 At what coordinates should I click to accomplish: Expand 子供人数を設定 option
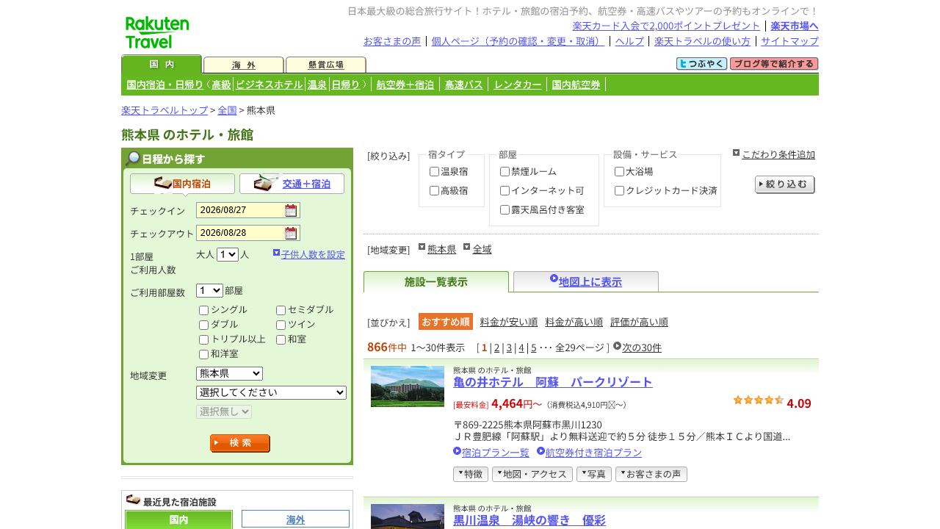point(313,254)
